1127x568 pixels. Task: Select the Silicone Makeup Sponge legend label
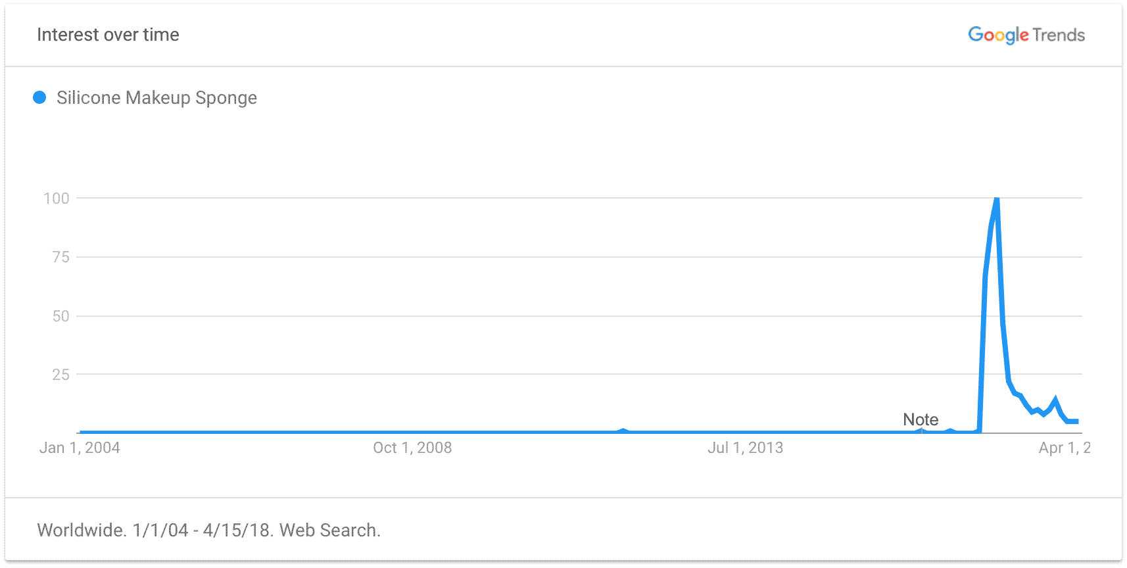156,98
